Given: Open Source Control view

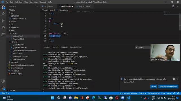Looking at the screenshot, I should click(x=3, y=21).
